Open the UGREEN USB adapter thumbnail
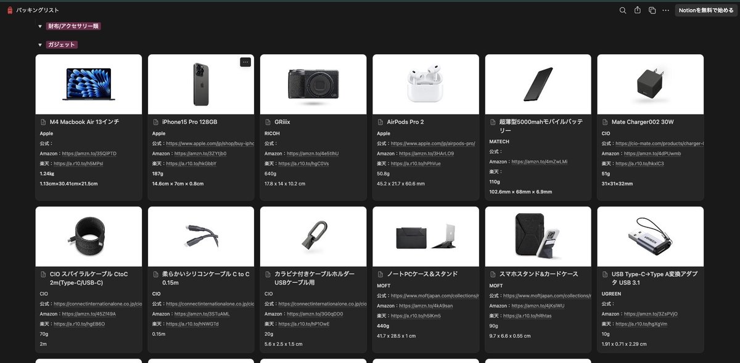Screen dimensions: 740x363 tap(651, 237)
